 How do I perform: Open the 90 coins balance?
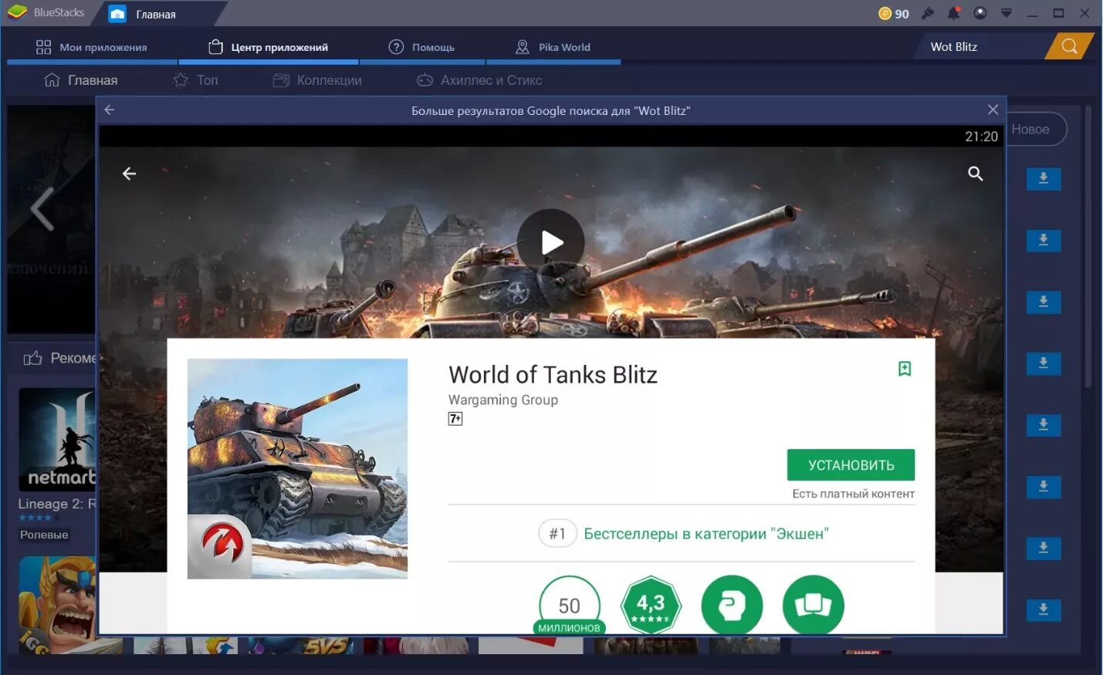(x=894, y=14)
